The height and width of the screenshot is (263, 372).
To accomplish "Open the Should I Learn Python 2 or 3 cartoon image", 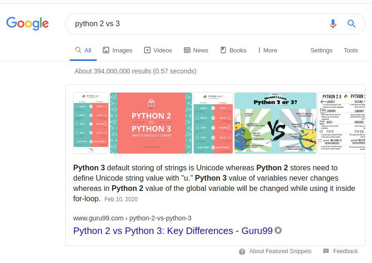I will [x=275, y=123].
